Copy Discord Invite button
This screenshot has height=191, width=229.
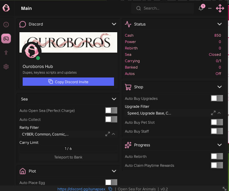tap(68, 82)
